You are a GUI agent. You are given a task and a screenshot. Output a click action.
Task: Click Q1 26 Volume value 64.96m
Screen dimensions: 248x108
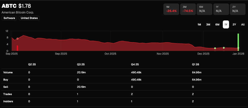point(196,72)
